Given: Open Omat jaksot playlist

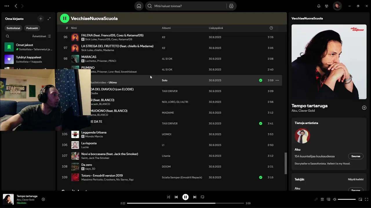Looking at the screenshot, I should pos(28,47).
